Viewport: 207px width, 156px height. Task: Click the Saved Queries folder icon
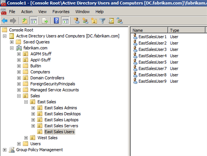18,42
